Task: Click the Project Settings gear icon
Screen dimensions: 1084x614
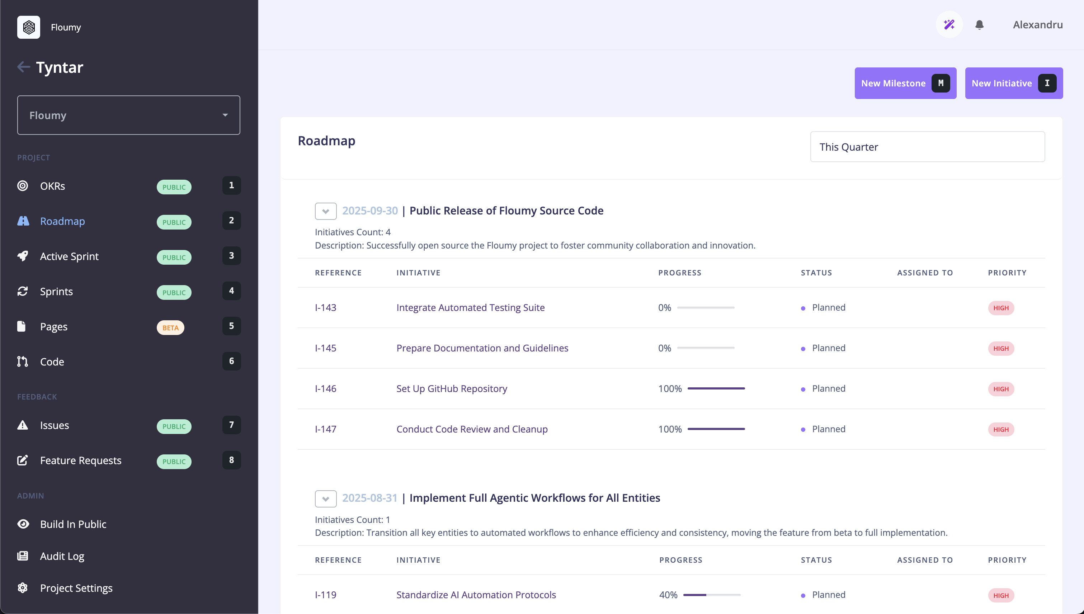Action: click(x=23, y=587)
